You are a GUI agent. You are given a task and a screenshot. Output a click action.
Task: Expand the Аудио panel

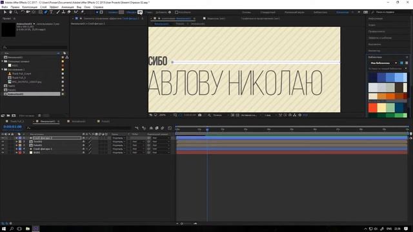point(372,25)
